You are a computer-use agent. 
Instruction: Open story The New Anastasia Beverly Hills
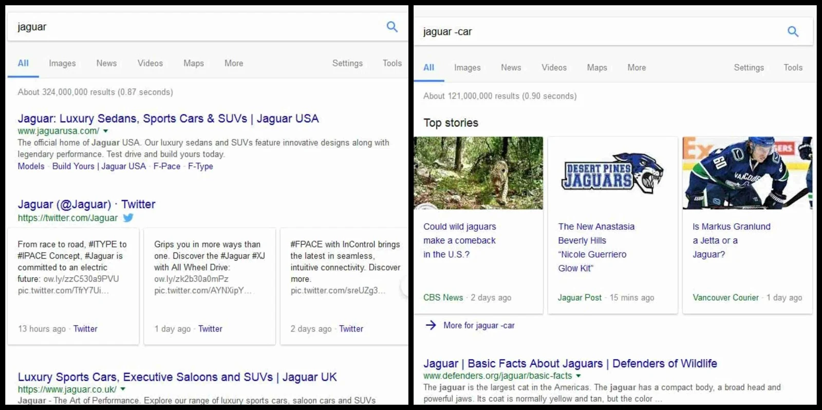point(596,247)
